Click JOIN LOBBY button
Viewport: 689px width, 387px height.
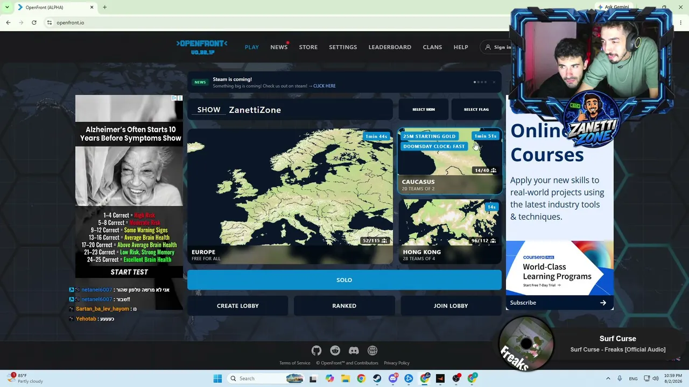tap(451, 306)
